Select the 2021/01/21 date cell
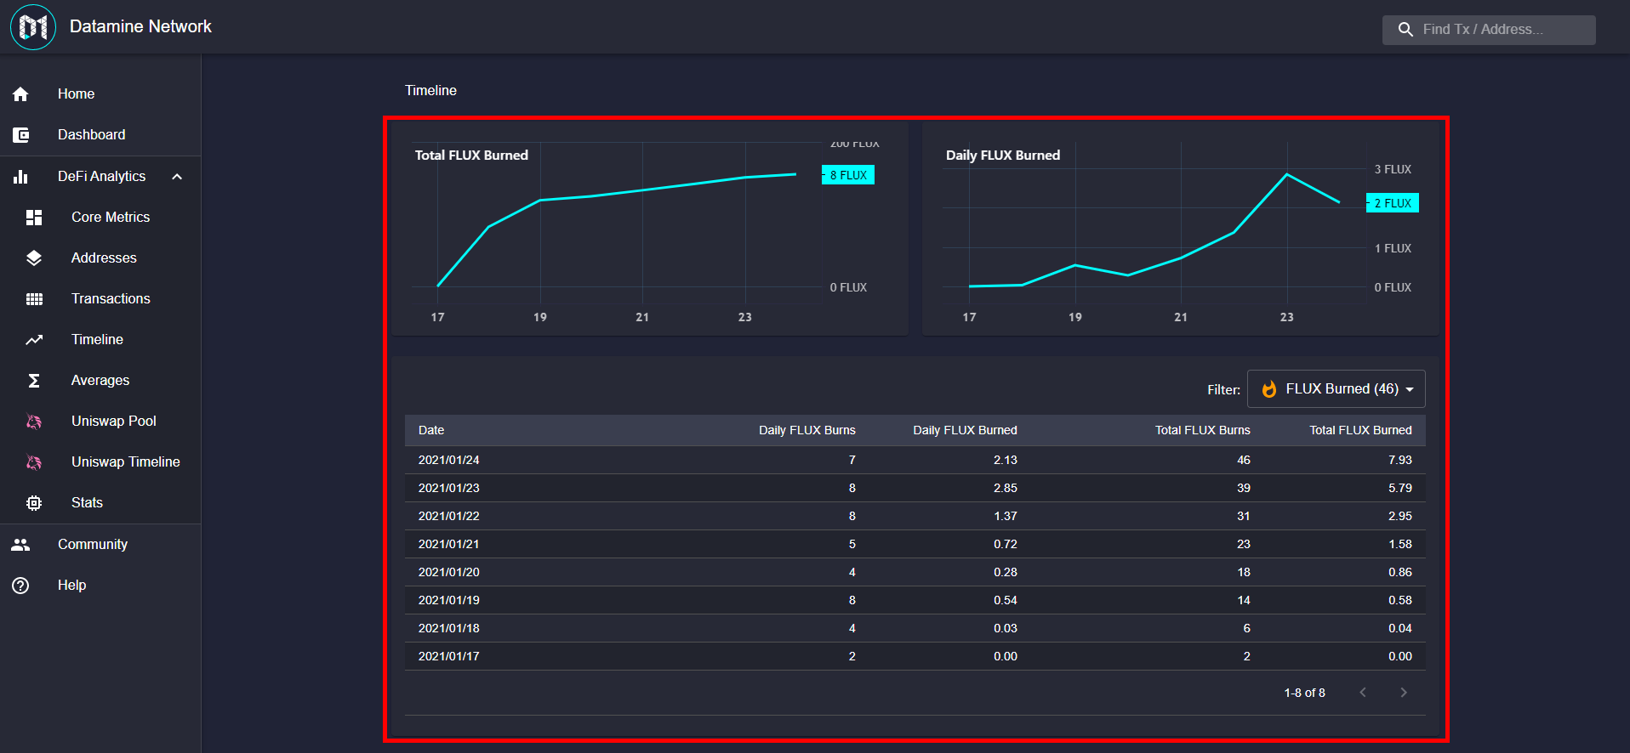This screenshot has height=753, width=1630. (449, 545)
